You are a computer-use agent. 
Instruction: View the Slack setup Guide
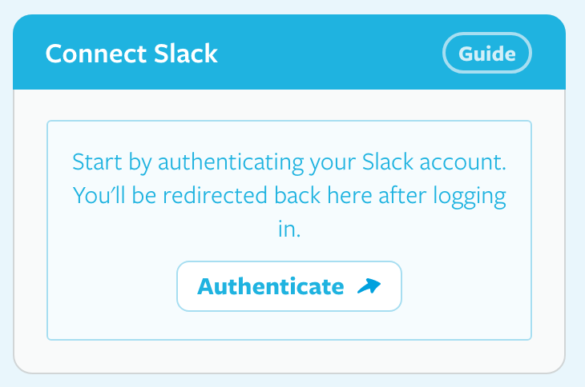(x=487, y=54)
